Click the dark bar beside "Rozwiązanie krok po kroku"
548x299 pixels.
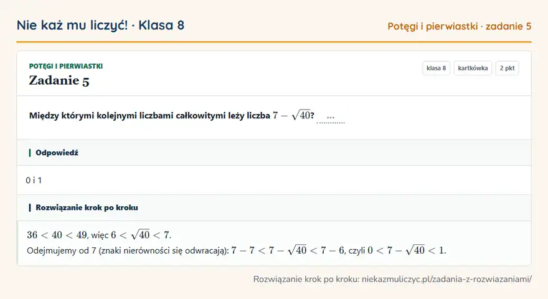30,207
